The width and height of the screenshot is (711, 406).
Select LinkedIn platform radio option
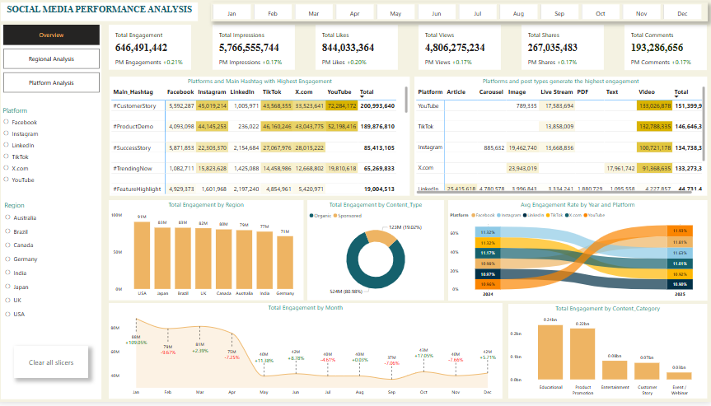click(7, 145)
